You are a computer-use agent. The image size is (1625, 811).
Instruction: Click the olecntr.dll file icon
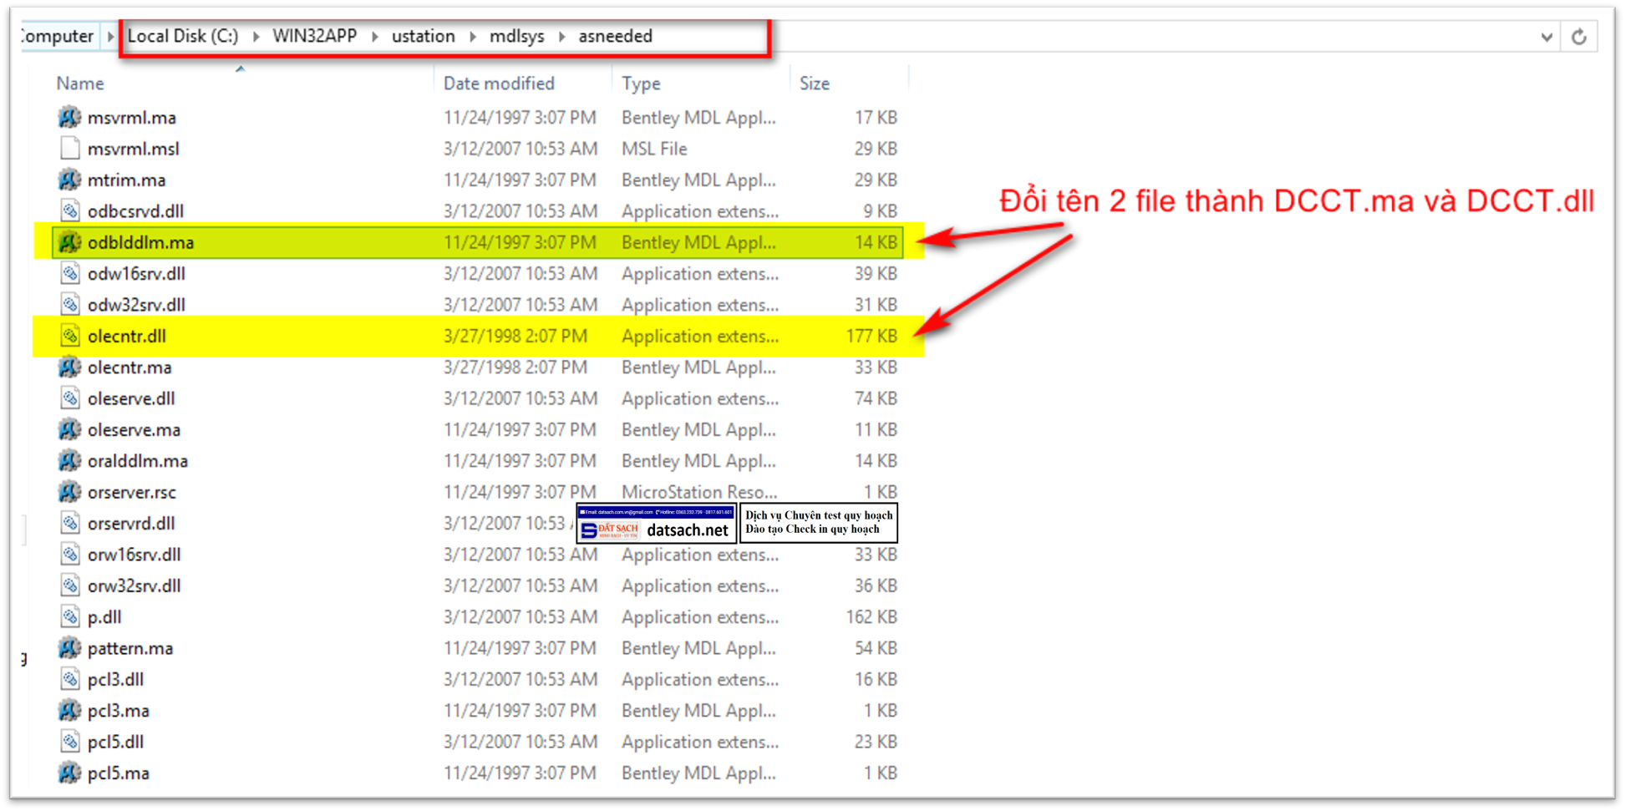click(x=69, y=336)
